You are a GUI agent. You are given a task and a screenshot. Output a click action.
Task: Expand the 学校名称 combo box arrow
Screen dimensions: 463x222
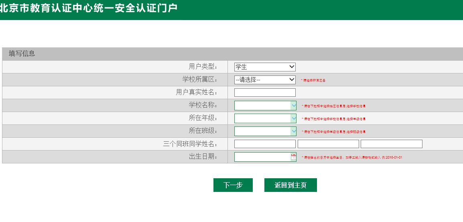click(294, 106)
